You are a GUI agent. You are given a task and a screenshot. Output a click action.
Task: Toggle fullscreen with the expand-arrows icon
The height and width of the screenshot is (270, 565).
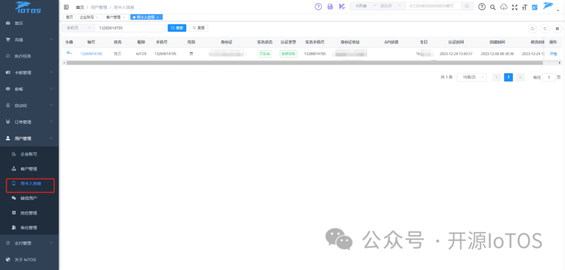coord(515,7)
